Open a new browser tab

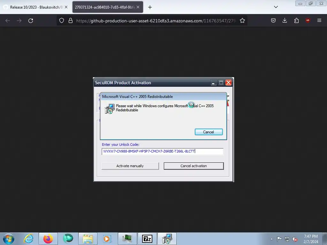pyautogui.click(x=150, y=7)
